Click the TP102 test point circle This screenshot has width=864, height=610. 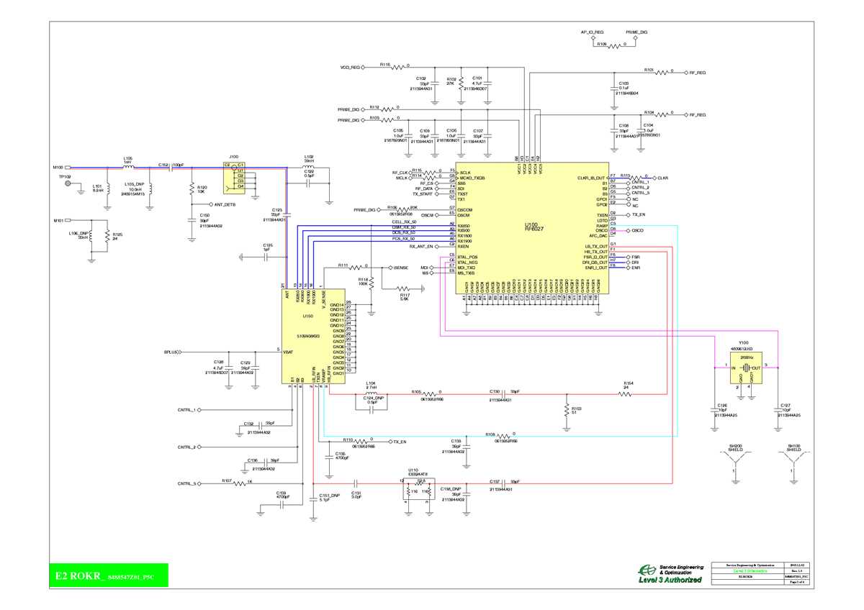coord(68,183)
